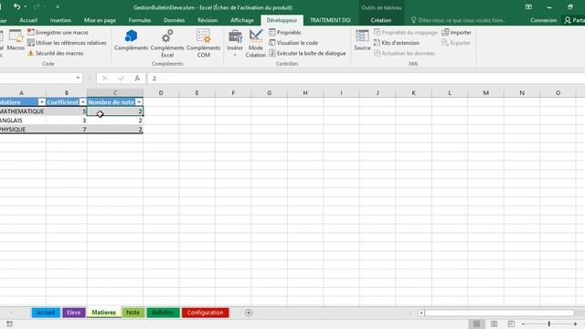Screen dimensions: 585x329
Task: Toggle Utiliser les références relatives
Action: [x=67, y=43]
